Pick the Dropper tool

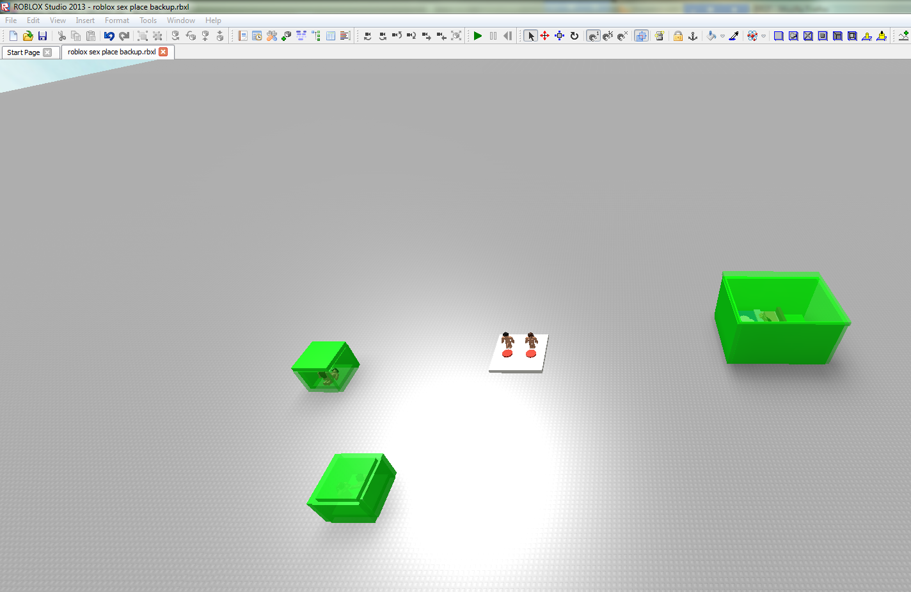[734, 36]
